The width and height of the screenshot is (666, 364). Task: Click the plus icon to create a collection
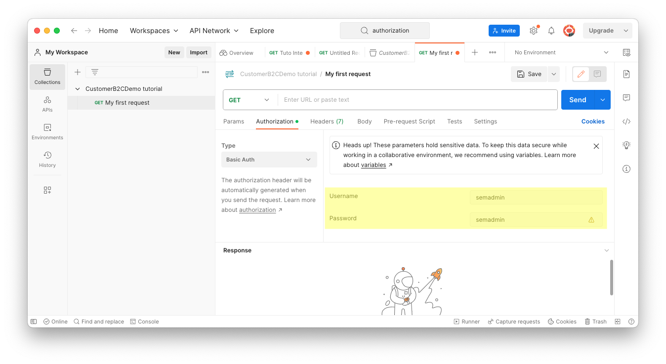[78, 72]
